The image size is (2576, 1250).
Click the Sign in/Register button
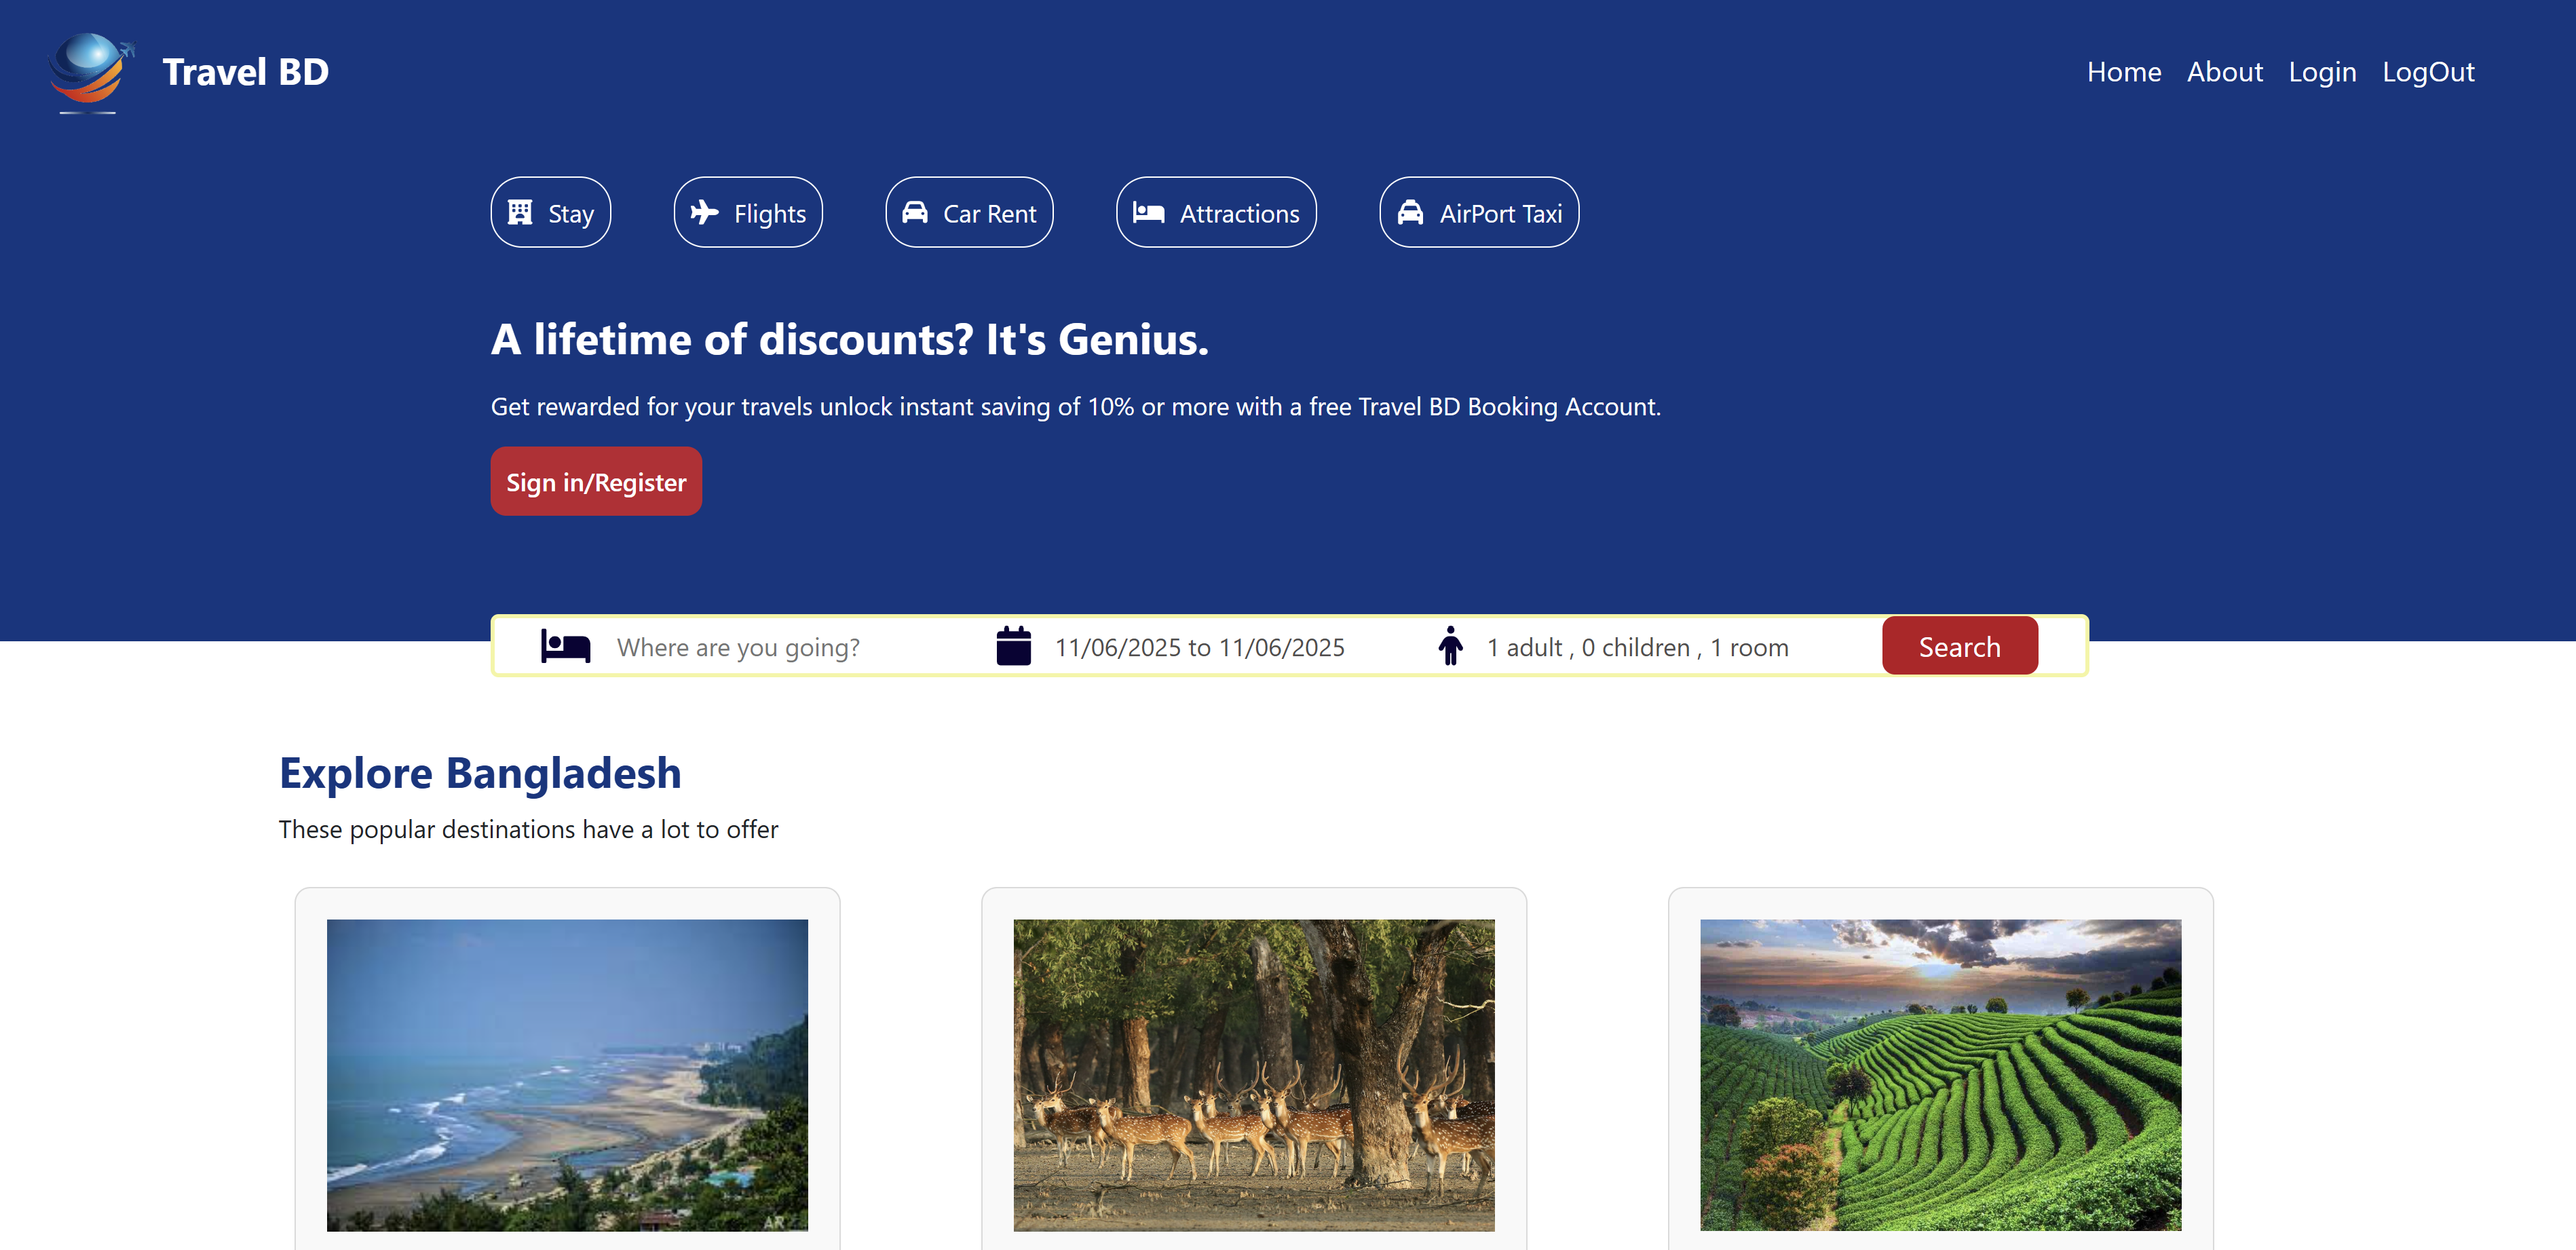(596, 481)
